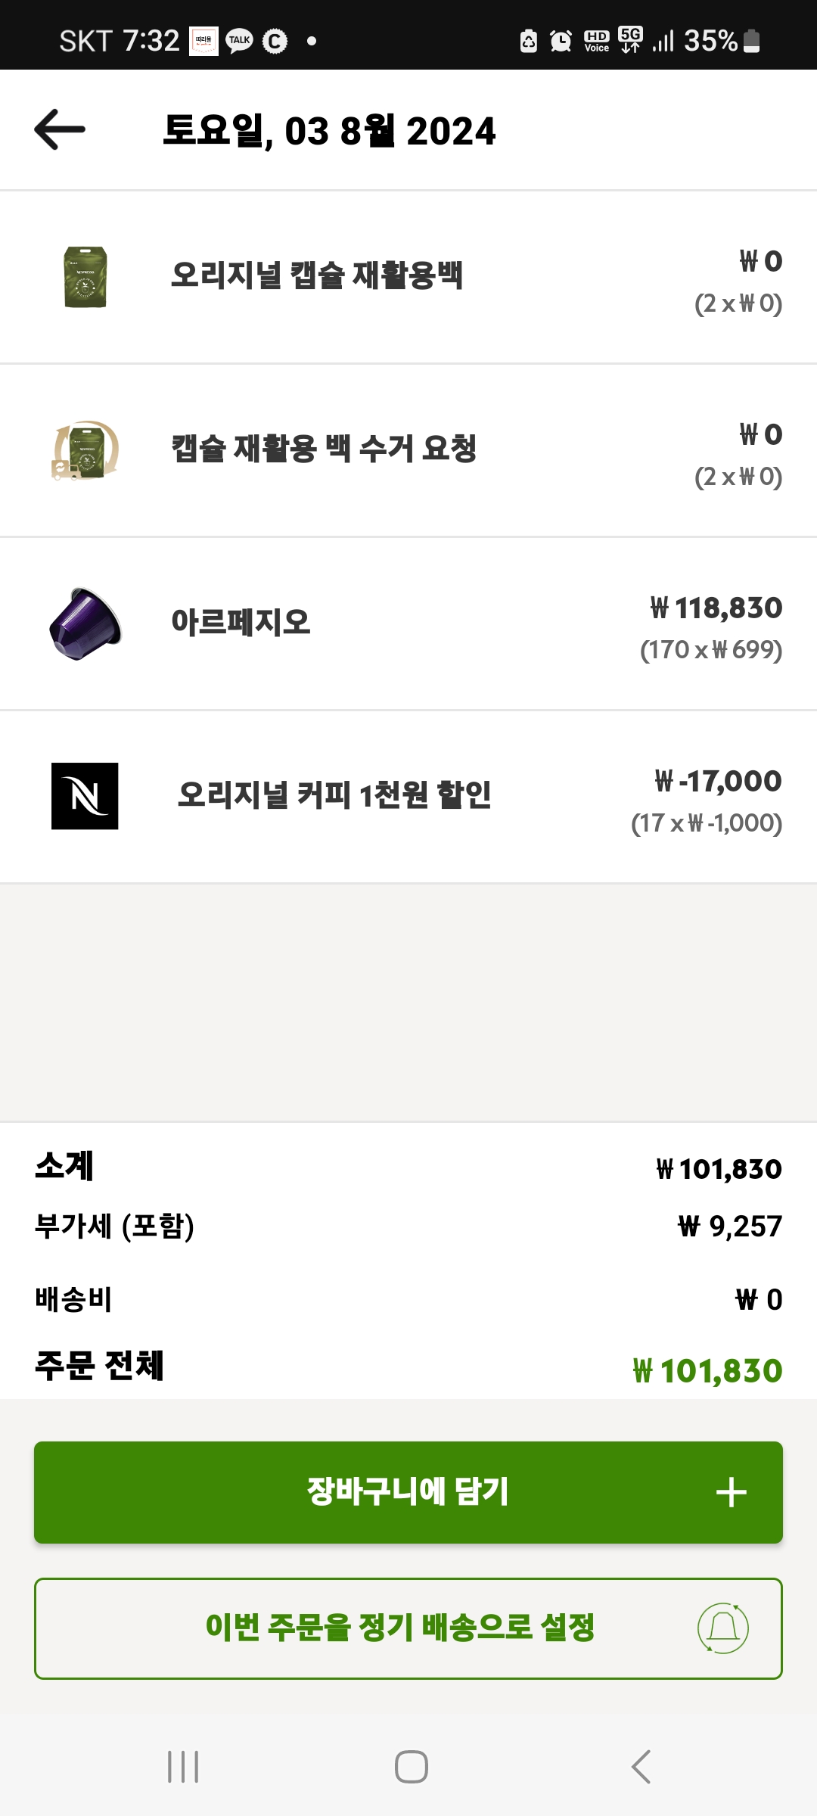Tap Android back chevron in navigation bar
817x1816 pixels.
pos(641,1767)
